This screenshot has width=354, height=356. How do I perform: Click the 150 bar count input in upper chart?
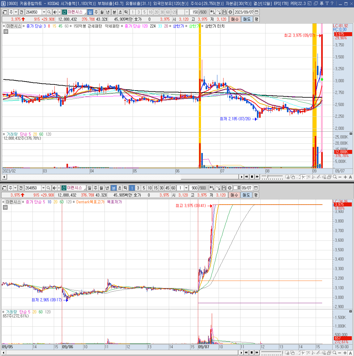point(194,12)
